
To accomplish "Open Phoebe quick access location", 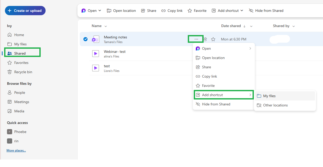I will pyautogui.click(x=20, y=132).
